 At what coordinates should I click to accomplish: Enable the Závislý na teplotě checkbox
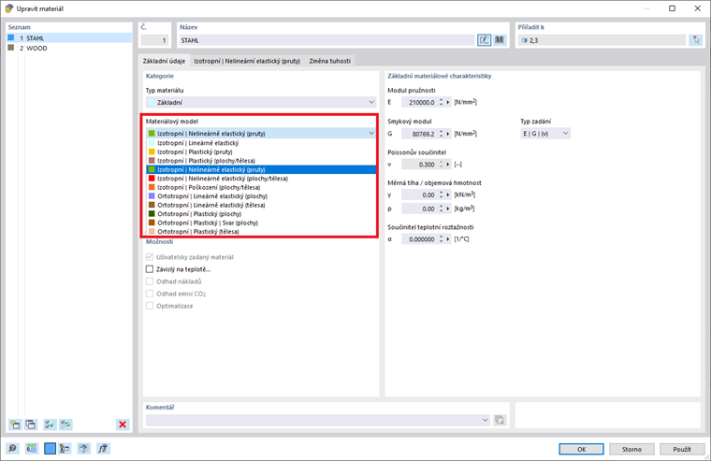click(150, 269)
